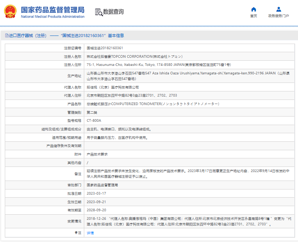
Task: Open 政务服务门户 via the user icon
Action: 279,9
